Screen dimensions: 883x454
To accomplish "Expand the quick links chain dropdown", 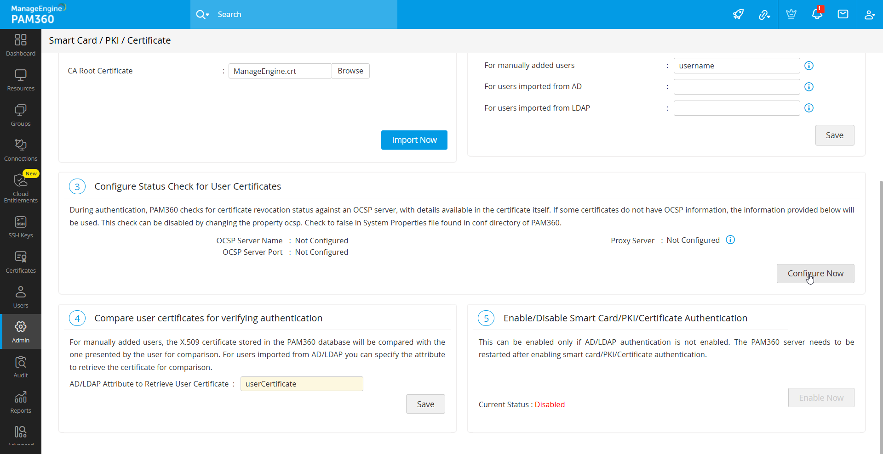I will (764, 14).
